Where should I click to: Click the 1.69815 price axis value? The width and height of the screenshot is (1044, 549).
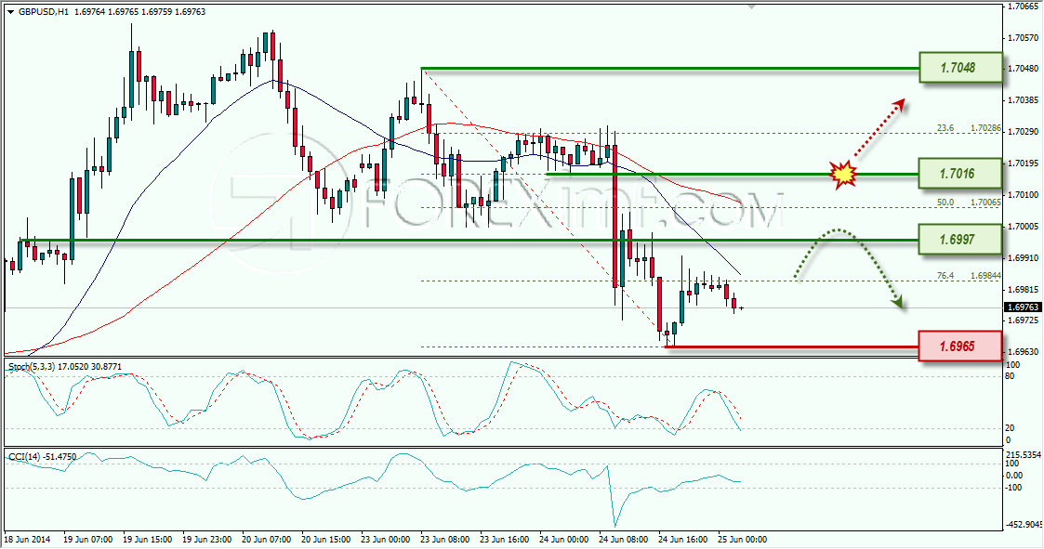click(x=1024, y=290)
